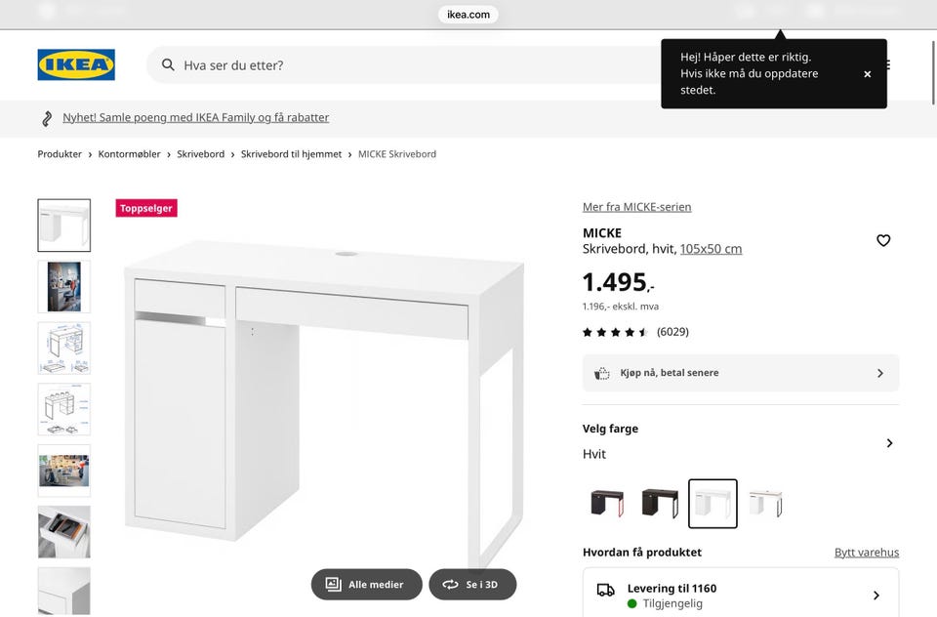937x617 pixels.
Task: Open Kontormøbler breadcrumb item
Action: point(129,154)
